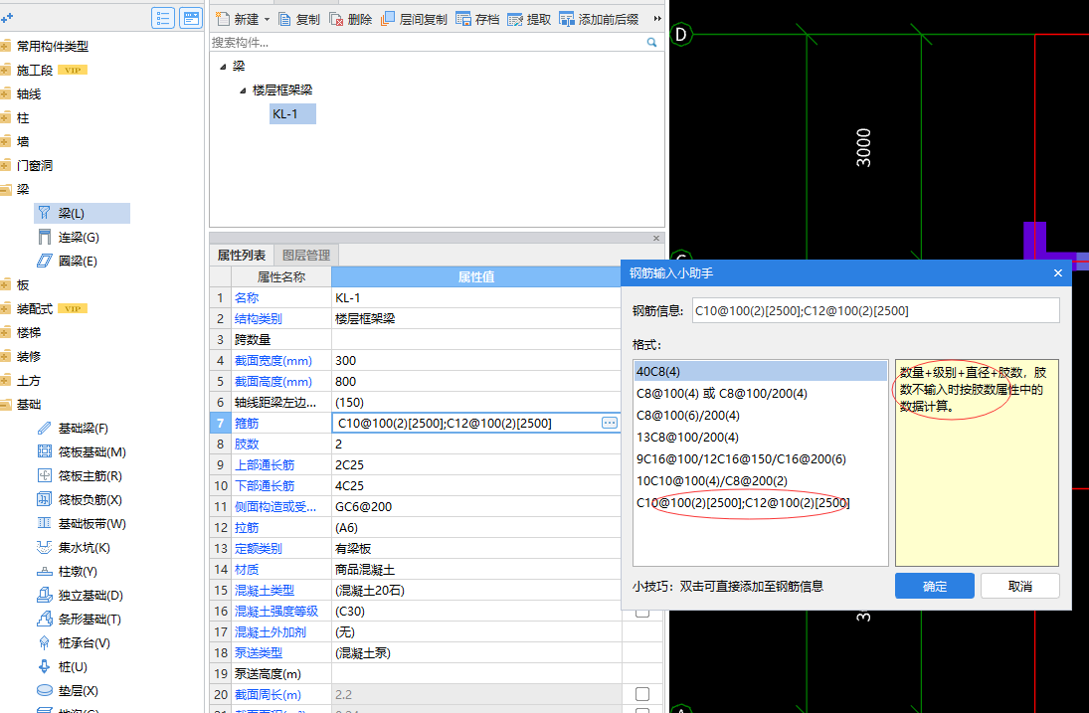This screenshot has height=713, width=1089.
Task: Switch to the 属性列表 tab
Action: [x=241, y=255]
